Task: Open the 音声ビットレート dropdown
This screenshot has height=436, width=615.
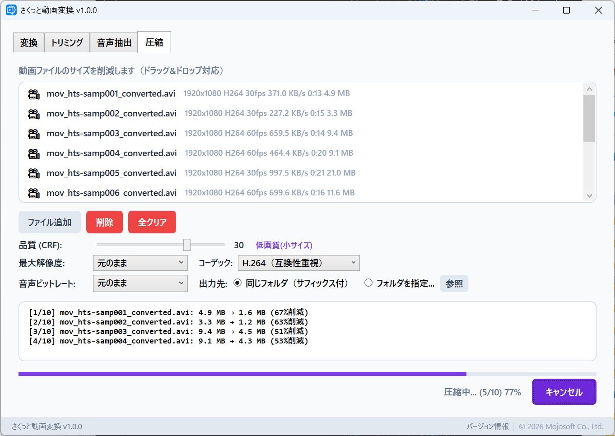Action: point(140,283)
